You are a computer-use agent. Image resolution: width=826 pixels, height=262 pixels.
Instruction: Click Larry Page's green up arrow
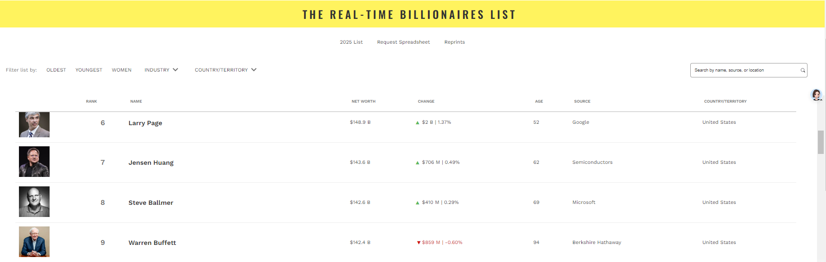(418, 122)
